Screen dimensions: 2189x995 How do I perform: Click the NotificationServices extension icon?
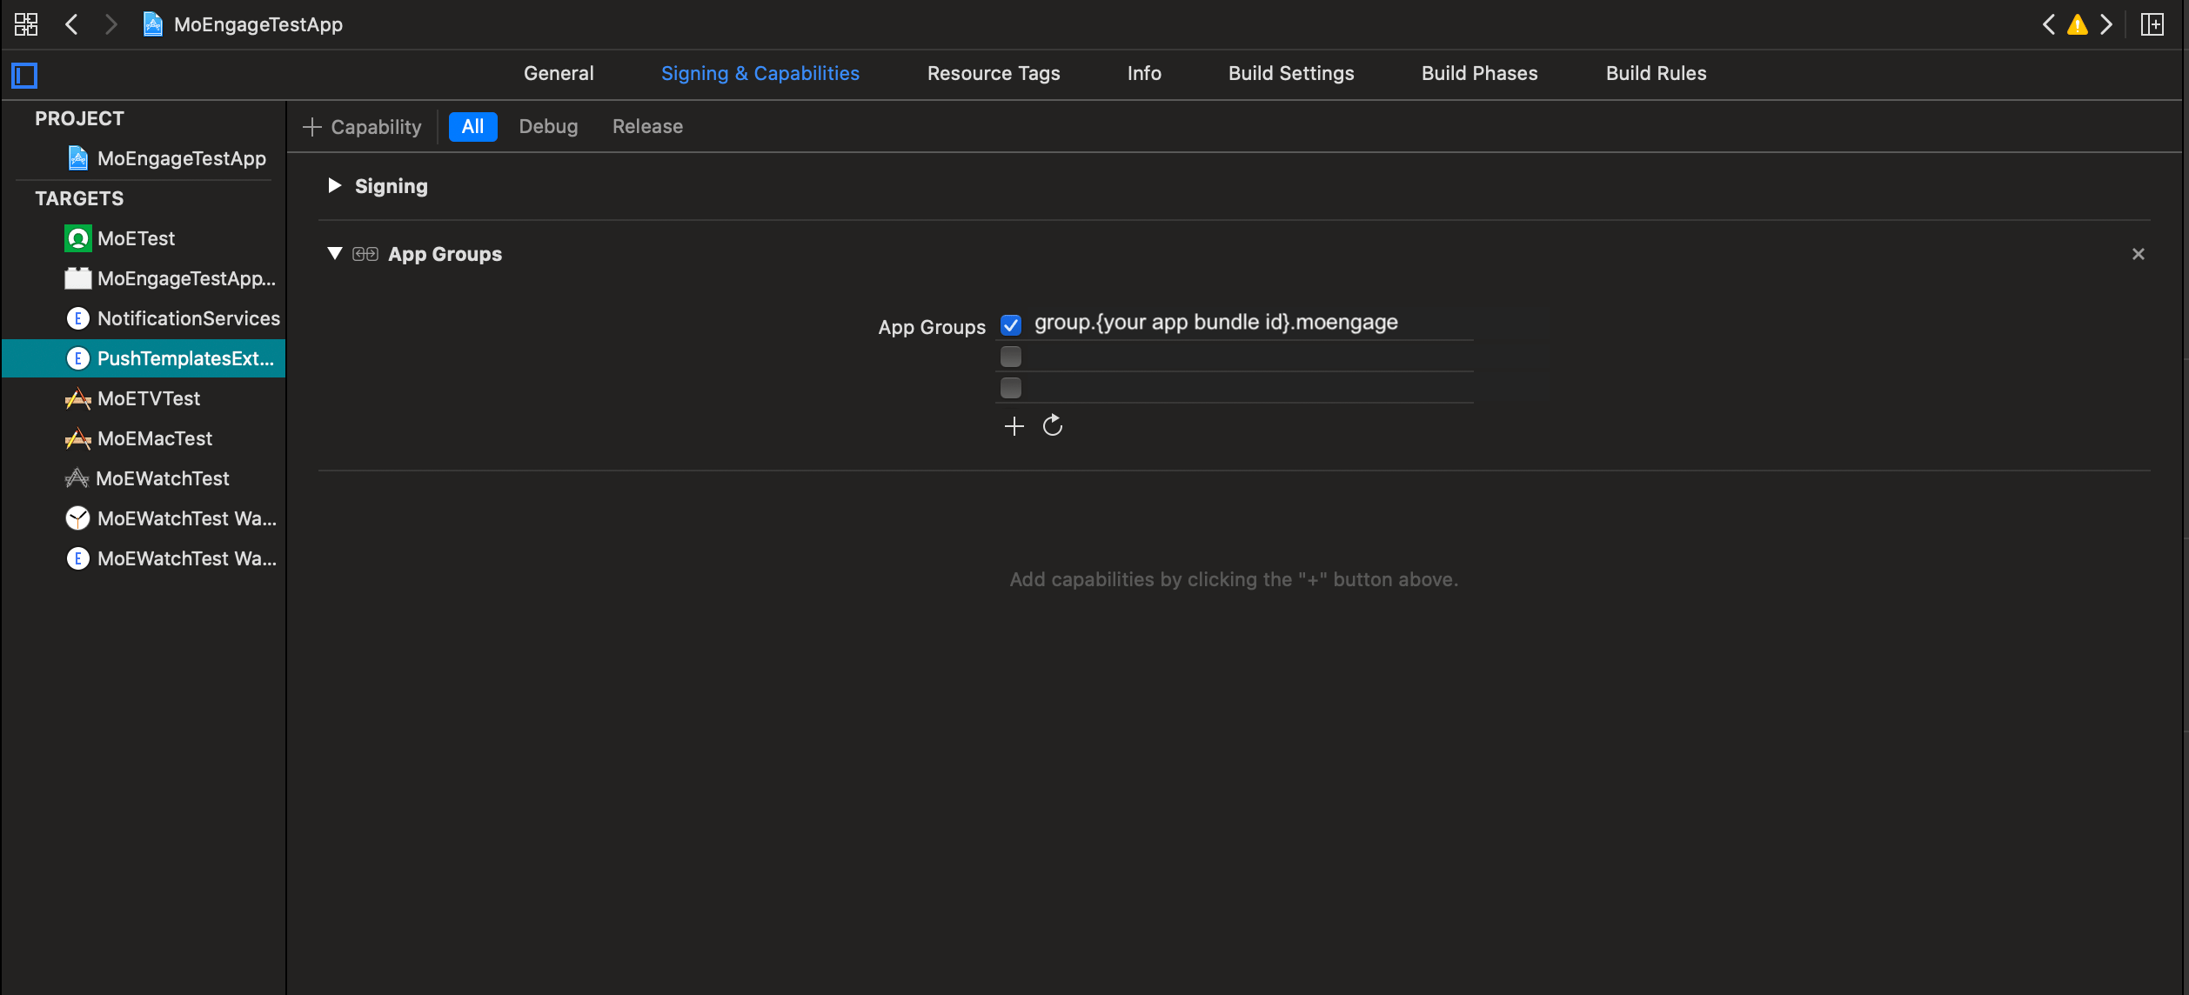pos(78,318)
